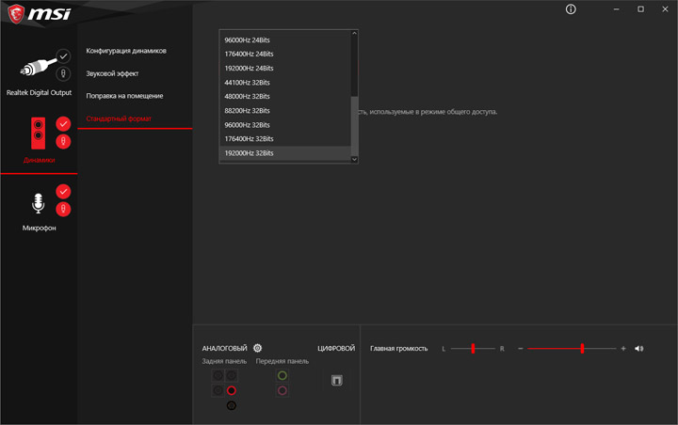
Task: Click the red rear panel audio jack
Action: point(232,390)
